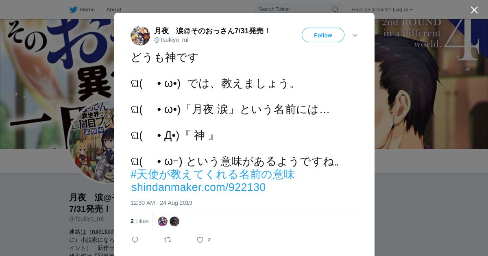
Task: Open second liker's avatar
Action: (x=174, y=221)
